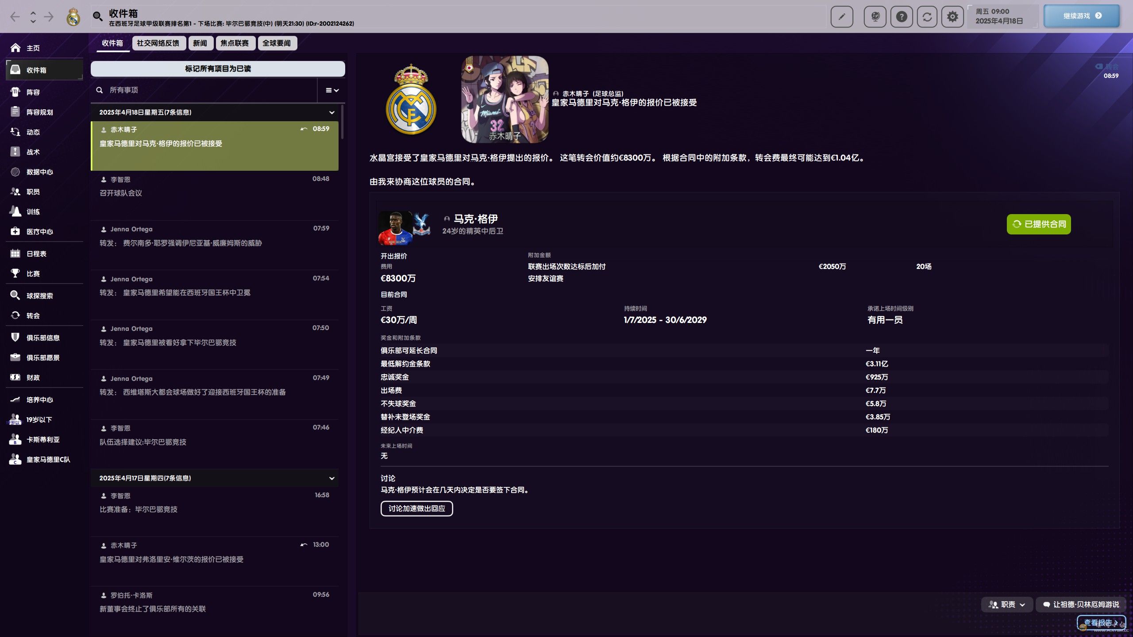This screenshot has width=1133, height=637.
Task: Open 数据中心 data hub
Action: click(x=44, y=172)
